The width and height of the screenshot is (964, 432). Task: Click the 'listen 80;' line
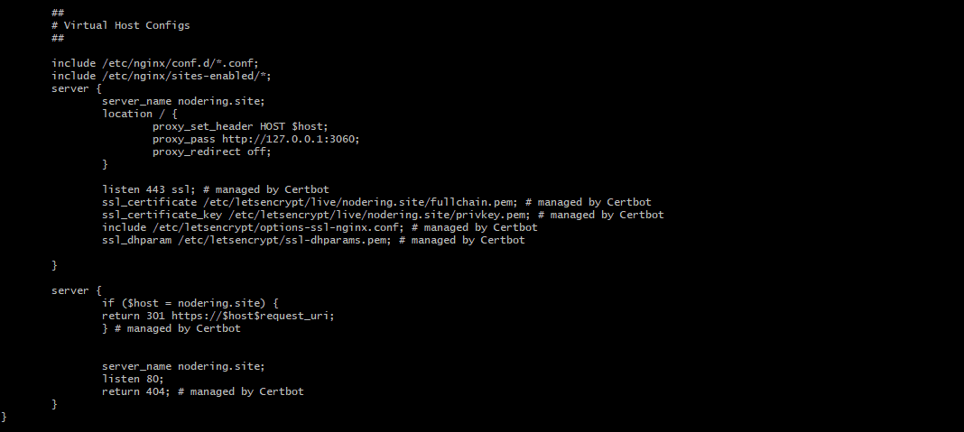click(133, 379)
